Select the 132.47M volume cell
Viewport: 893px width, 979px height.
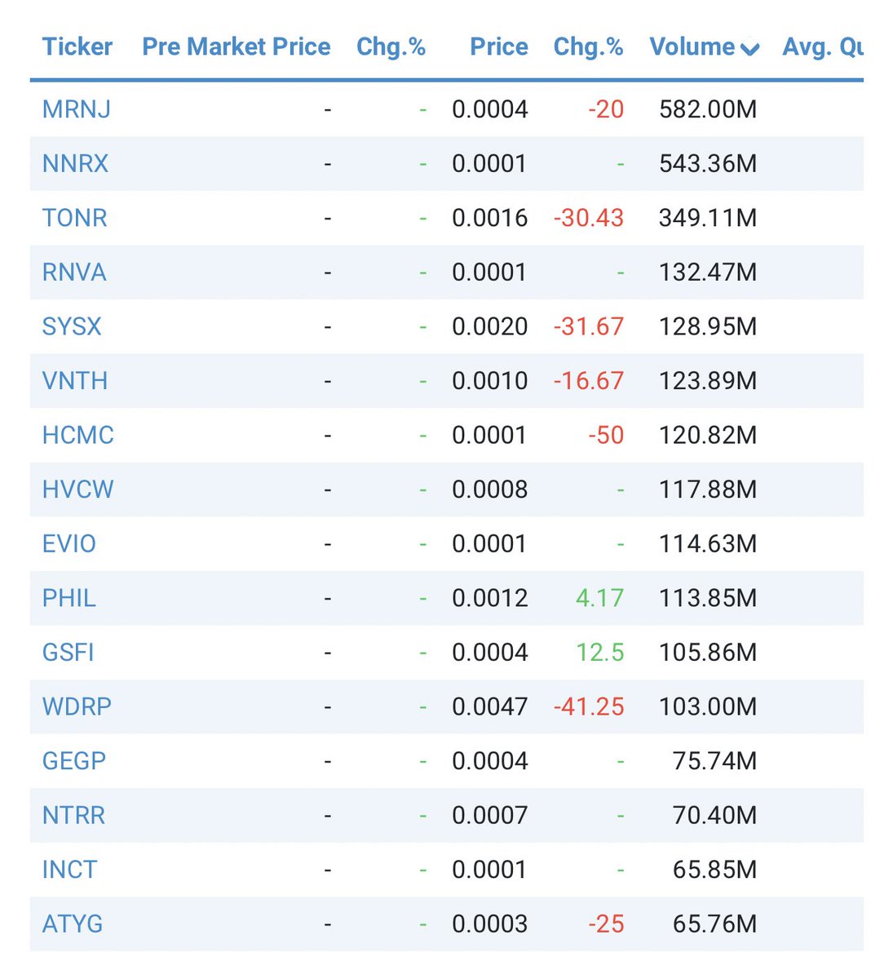708,272
